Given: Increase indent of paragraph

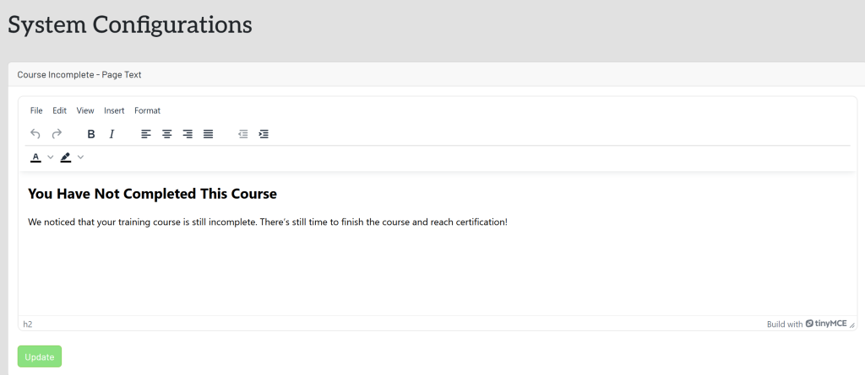Looking at the screenshot, I should point(264,134).
